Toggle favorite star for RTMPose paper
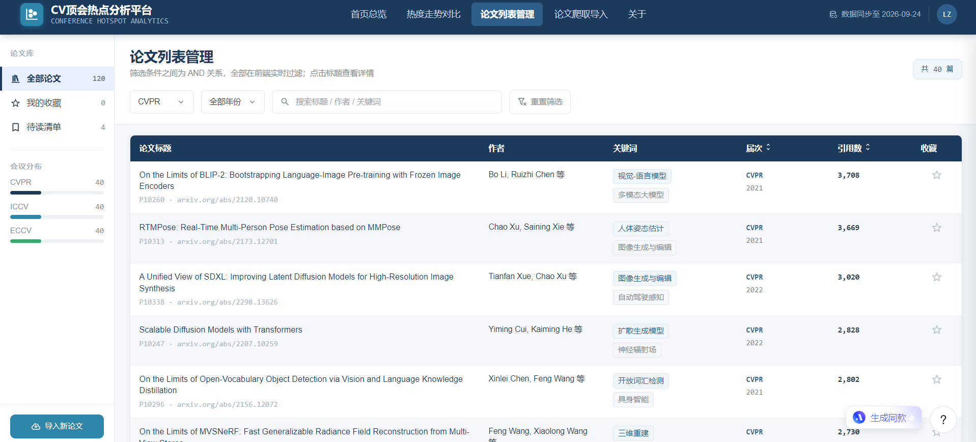Image resolution: width=976 pixels, height=442 pixels. 937,228
